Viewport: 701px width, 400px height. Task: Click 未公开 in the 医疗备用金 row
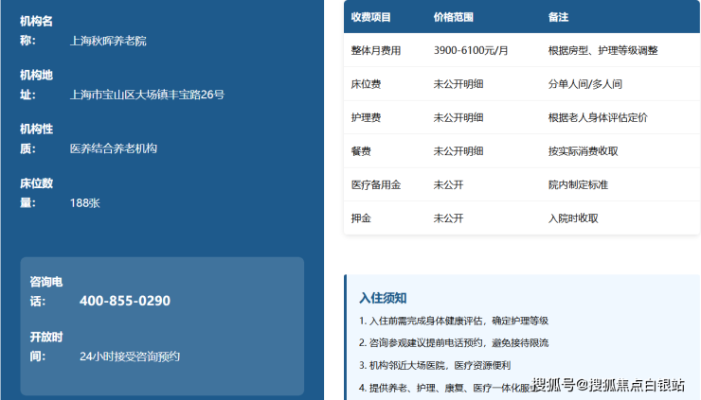point(448,184)
